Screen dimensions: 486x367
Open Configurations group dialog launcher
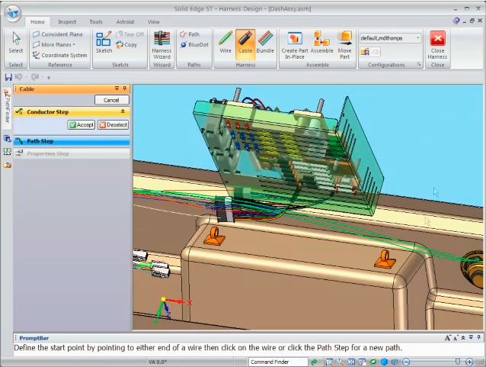tap(419, 65)
